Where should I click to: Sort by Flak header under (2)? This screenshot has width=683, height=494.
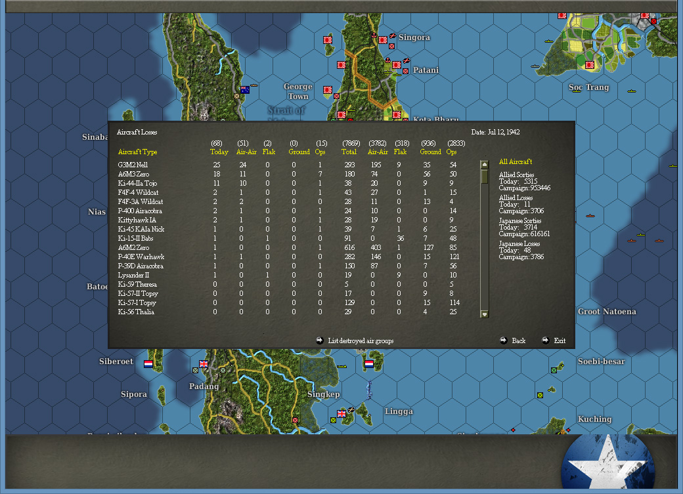pos(269,152)
